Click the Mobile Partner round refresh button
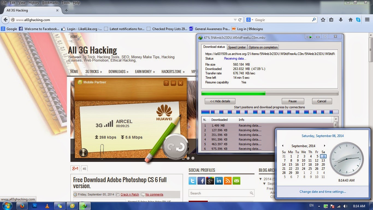 tap(176, 147)
